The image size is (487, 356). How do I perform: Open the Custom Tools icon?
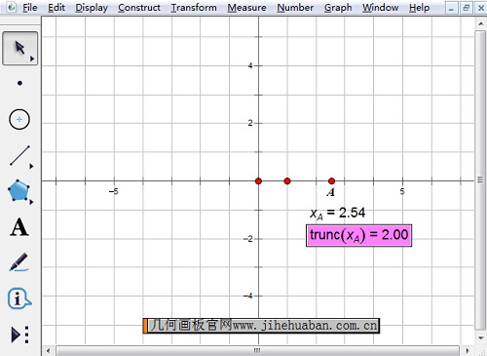click(20, 335)
